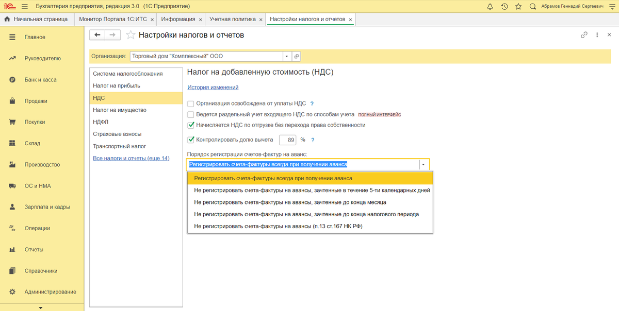The height and width of the screenshot is (311, 619).
Task: Click the Главное section icon
Action: pyautogui.click(x=12, y=37)
